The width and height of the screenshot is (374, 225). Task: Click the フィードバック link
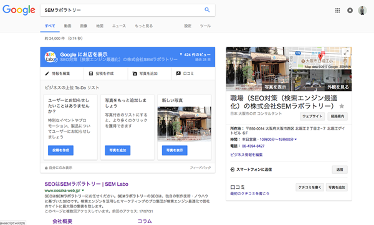coord(200,168)
